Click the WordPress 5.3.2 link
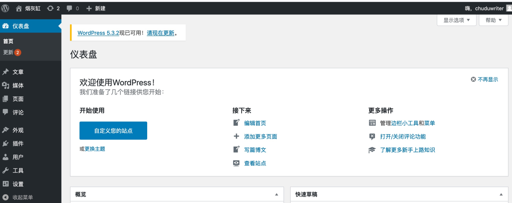 [x=98, y=33]
